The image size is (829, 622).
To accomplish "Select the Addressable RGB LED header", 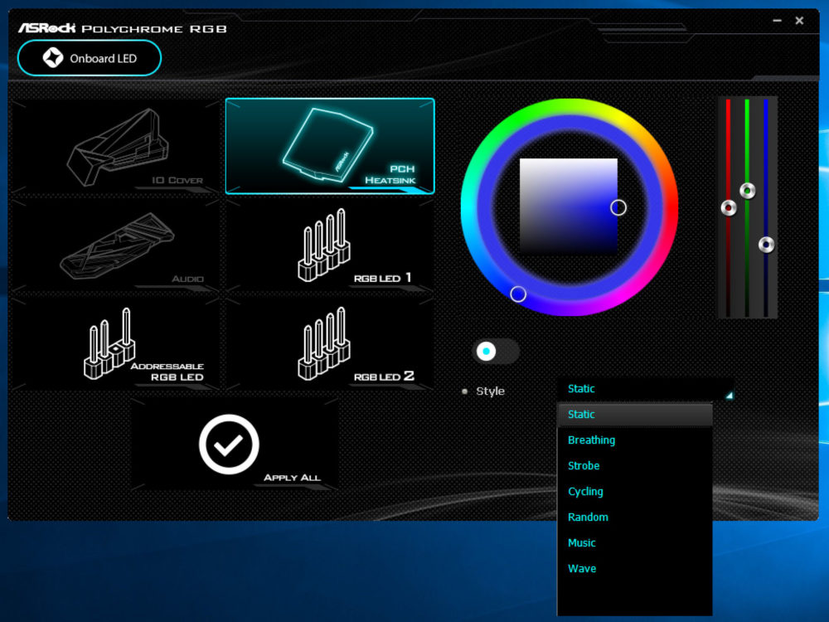I will (x=115, y=344).
